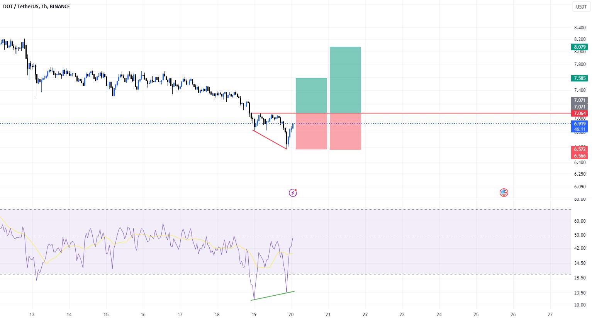Viewport: 592px width, 320px height.
Task: Open the USDT currency selector
Action: point(581,7)
